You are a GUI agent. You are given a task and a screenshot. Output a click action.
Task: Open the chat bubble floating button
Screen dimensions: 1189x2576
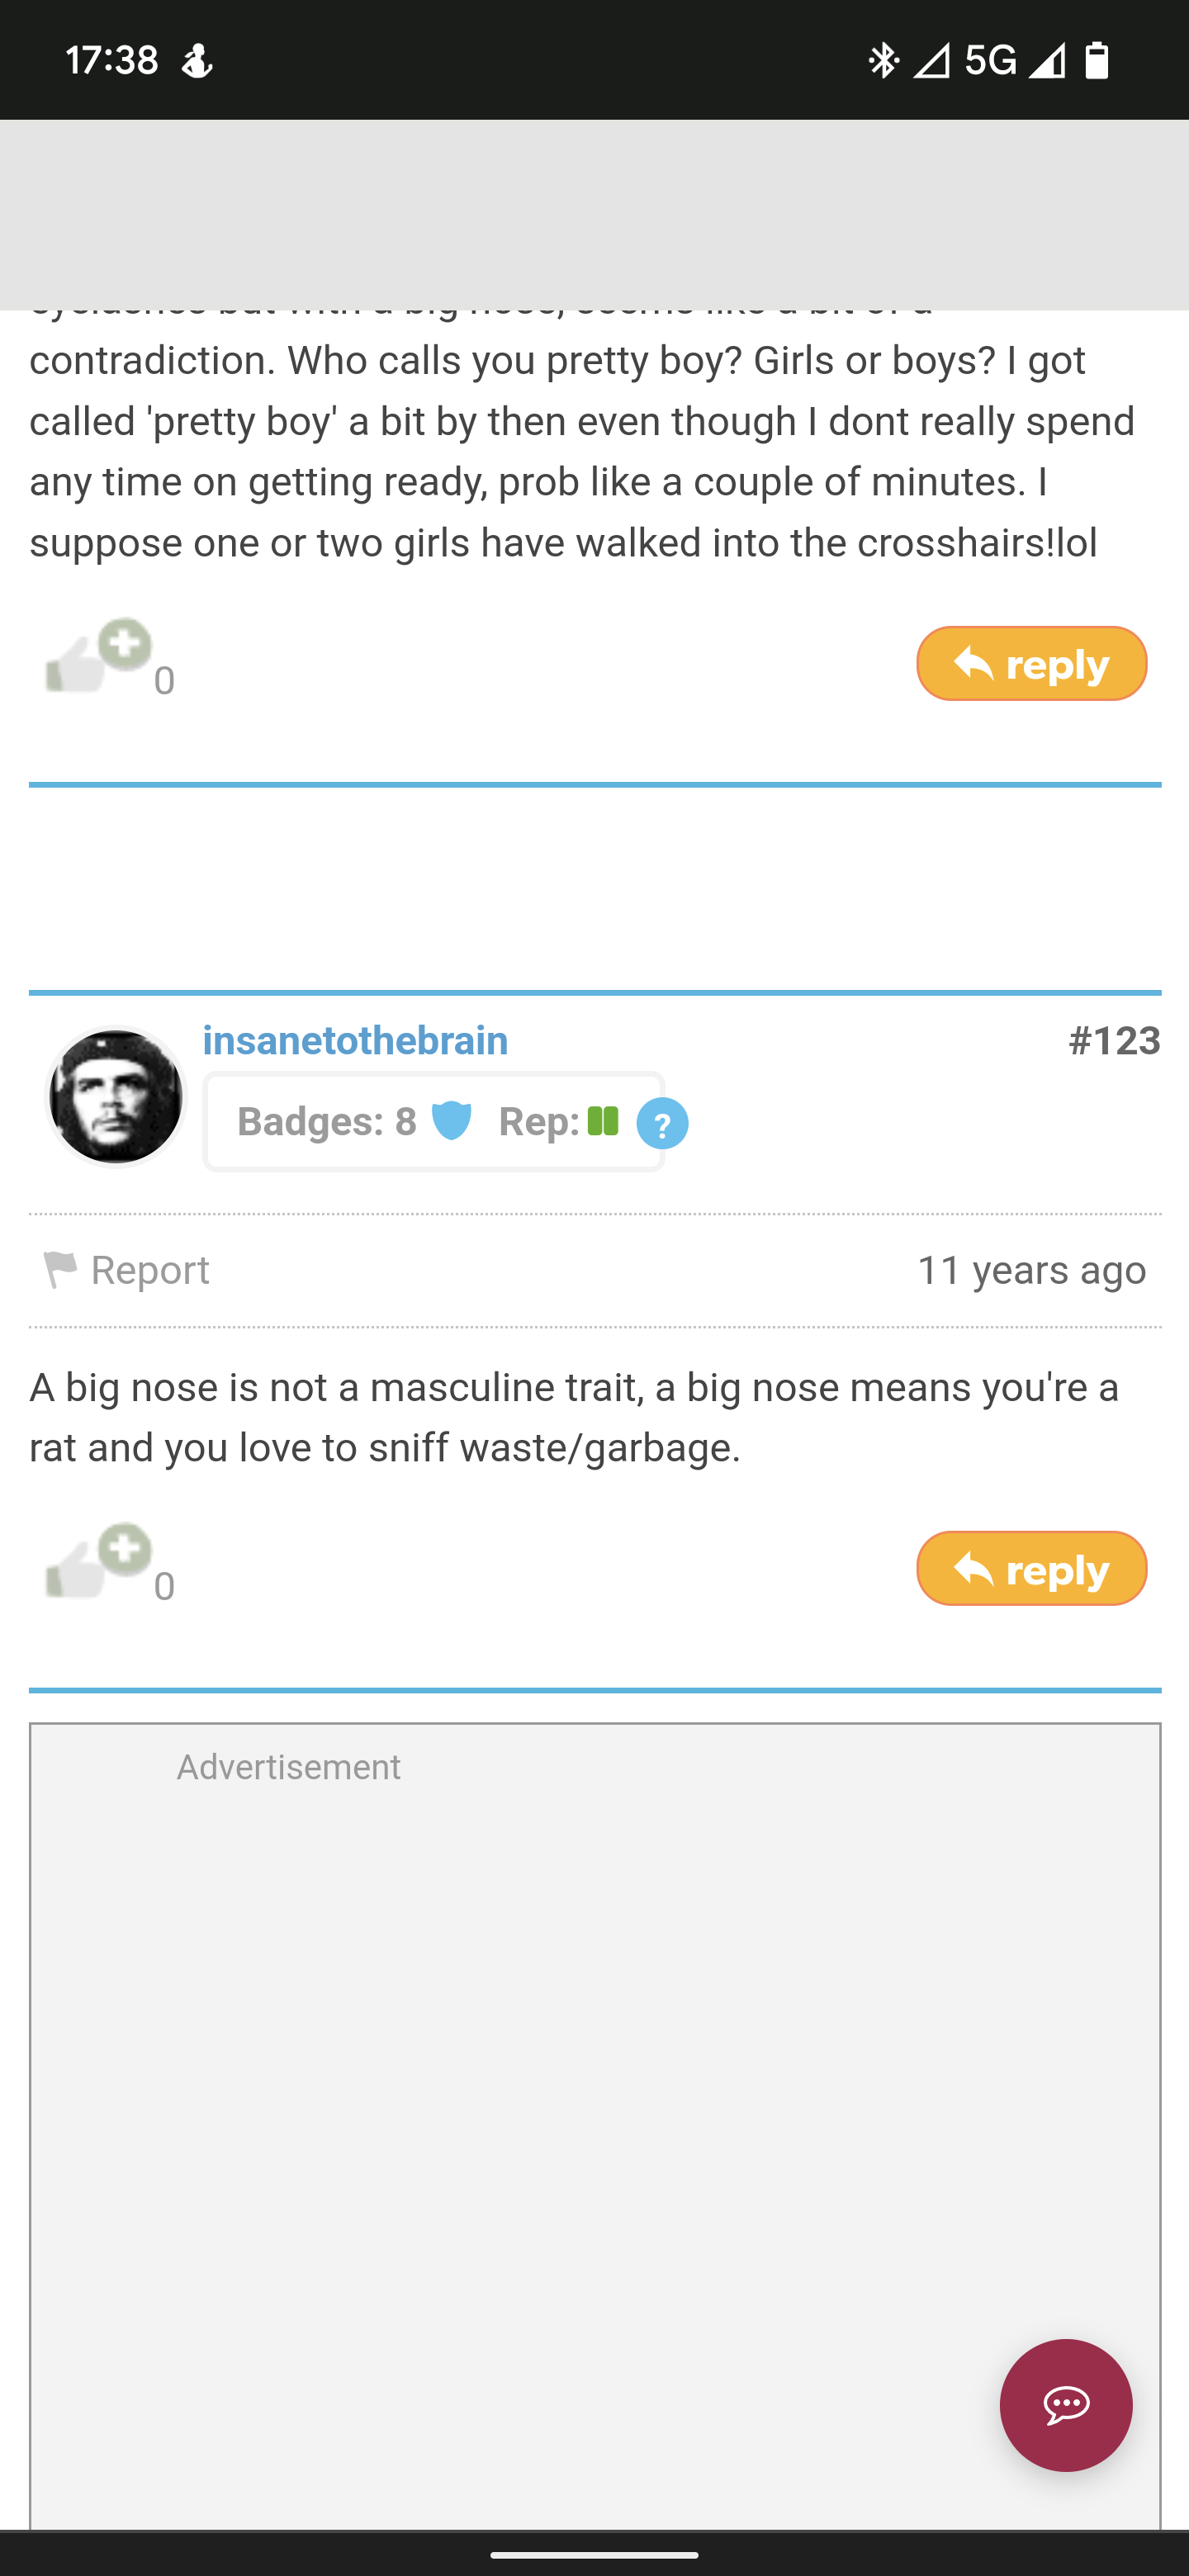click(x=1066, y=2405)
